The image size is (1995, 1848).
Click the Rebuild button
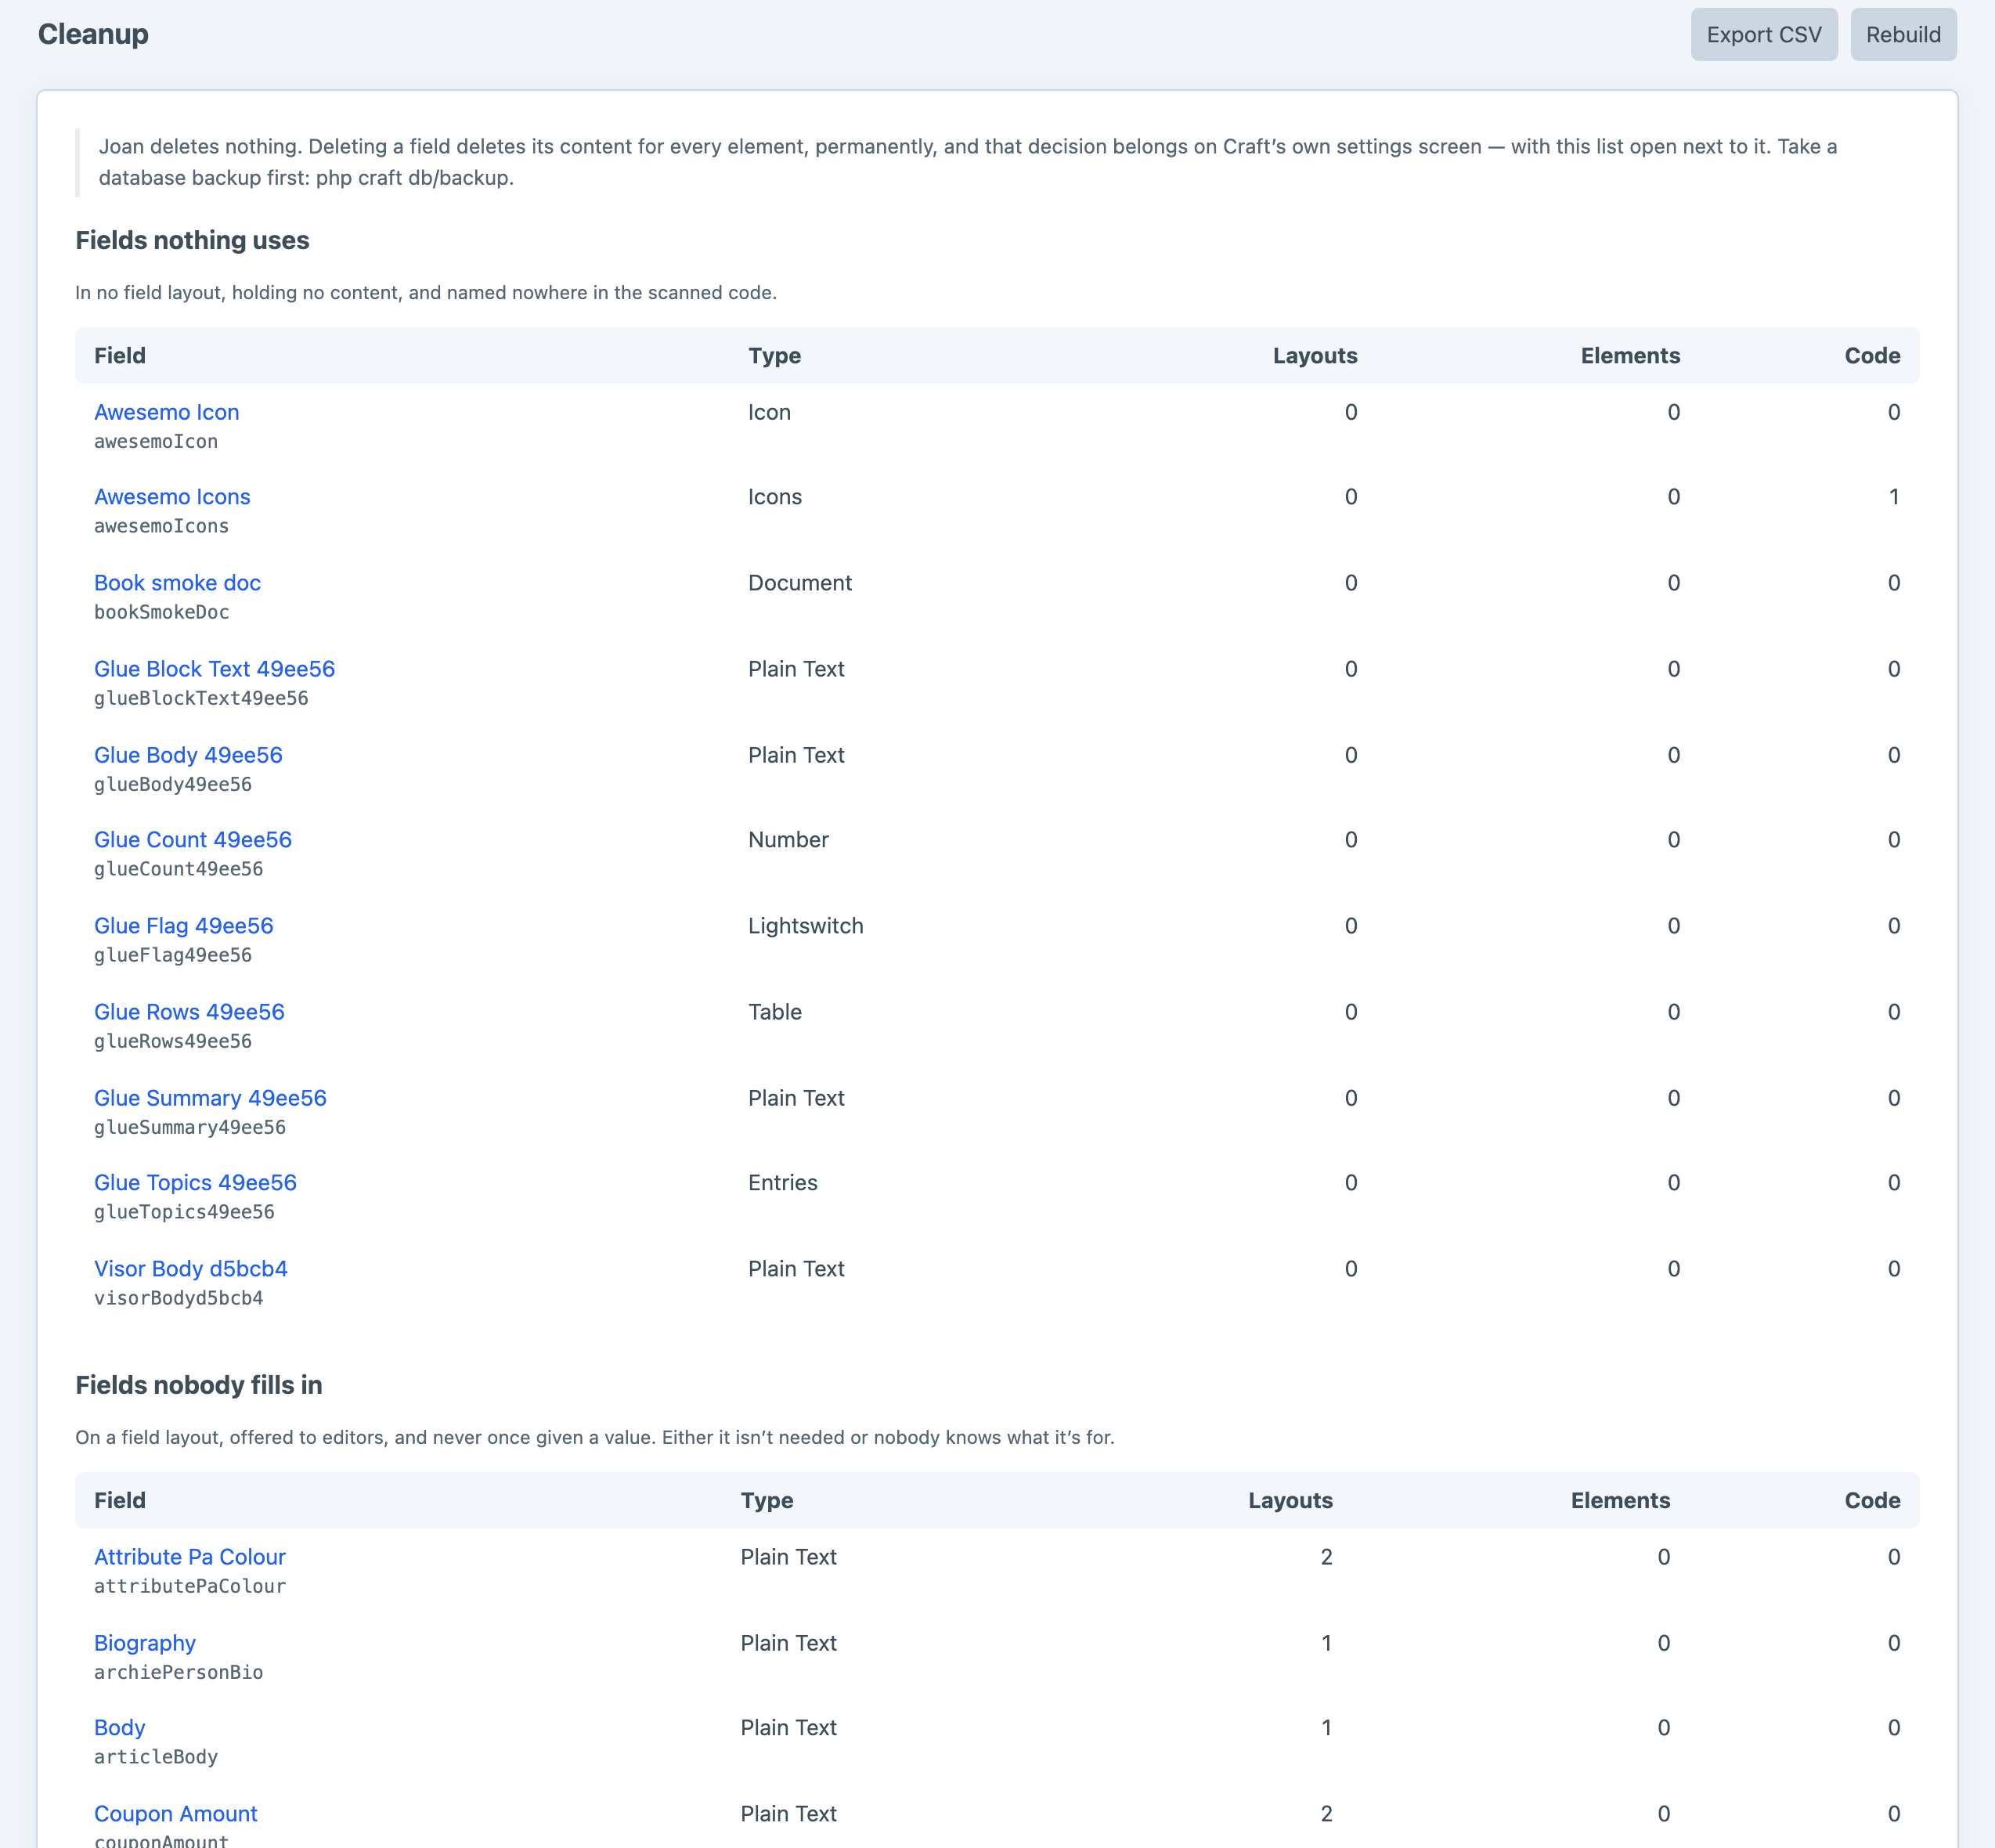(1903, 35)
